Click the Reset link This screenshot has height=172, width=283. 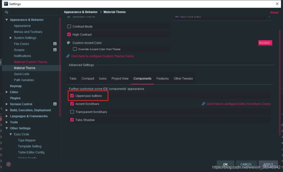click(x=274, y=13)
